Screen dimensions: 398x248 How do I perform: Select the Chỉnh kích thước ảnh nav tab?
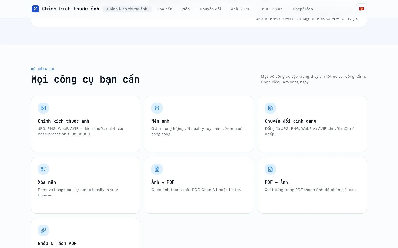(x=127, y=9)
